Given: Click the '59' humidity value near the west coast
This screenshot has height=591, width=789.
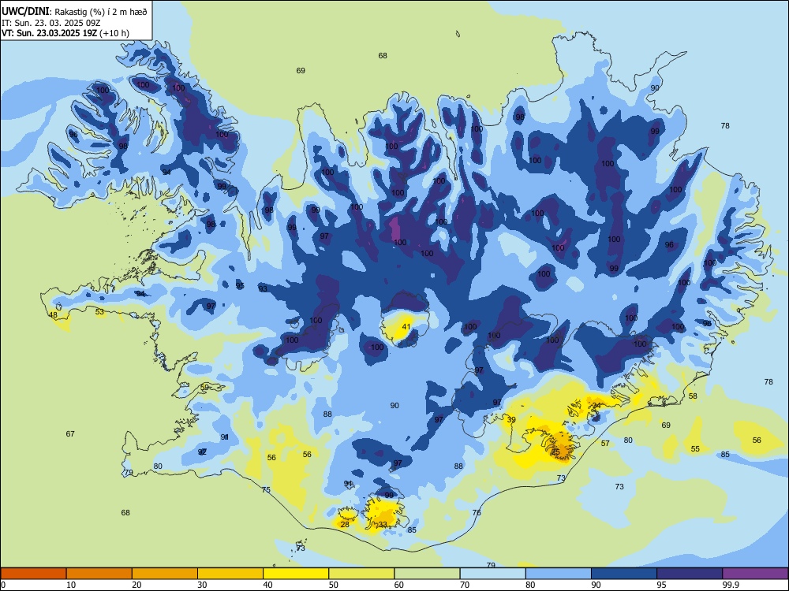Looking at the screenshot, I should [204, 388].
